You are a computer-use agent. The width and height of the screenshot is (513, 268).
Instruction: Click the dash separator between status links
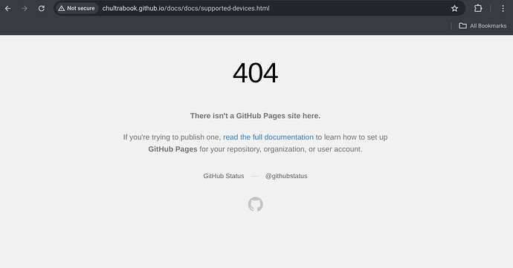coord(255,176)
